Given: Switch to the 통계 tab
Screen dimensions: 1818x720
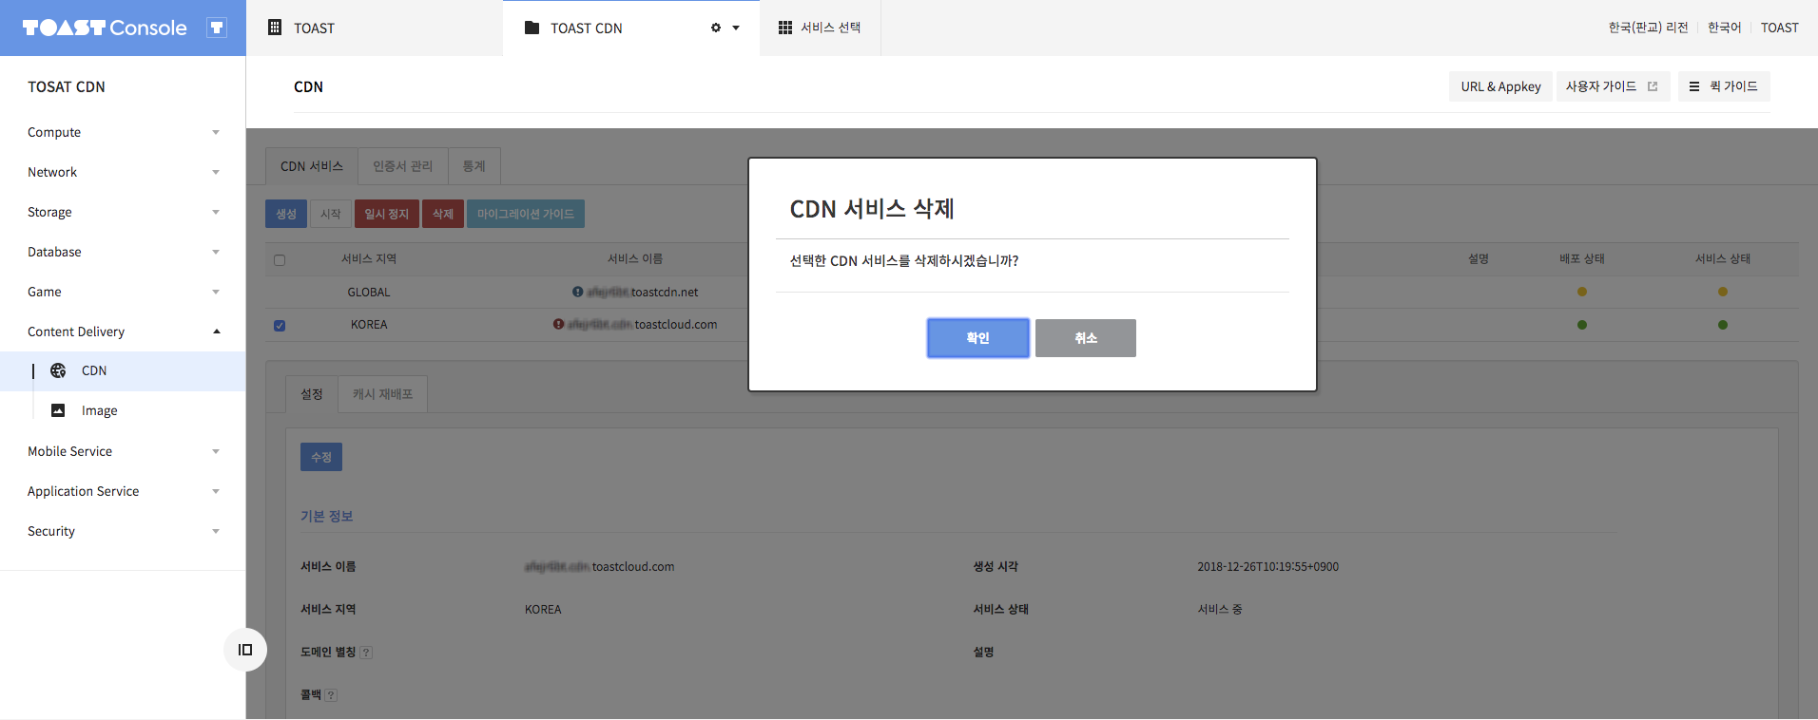Looking at the screenshot, I should pos(474,166).
